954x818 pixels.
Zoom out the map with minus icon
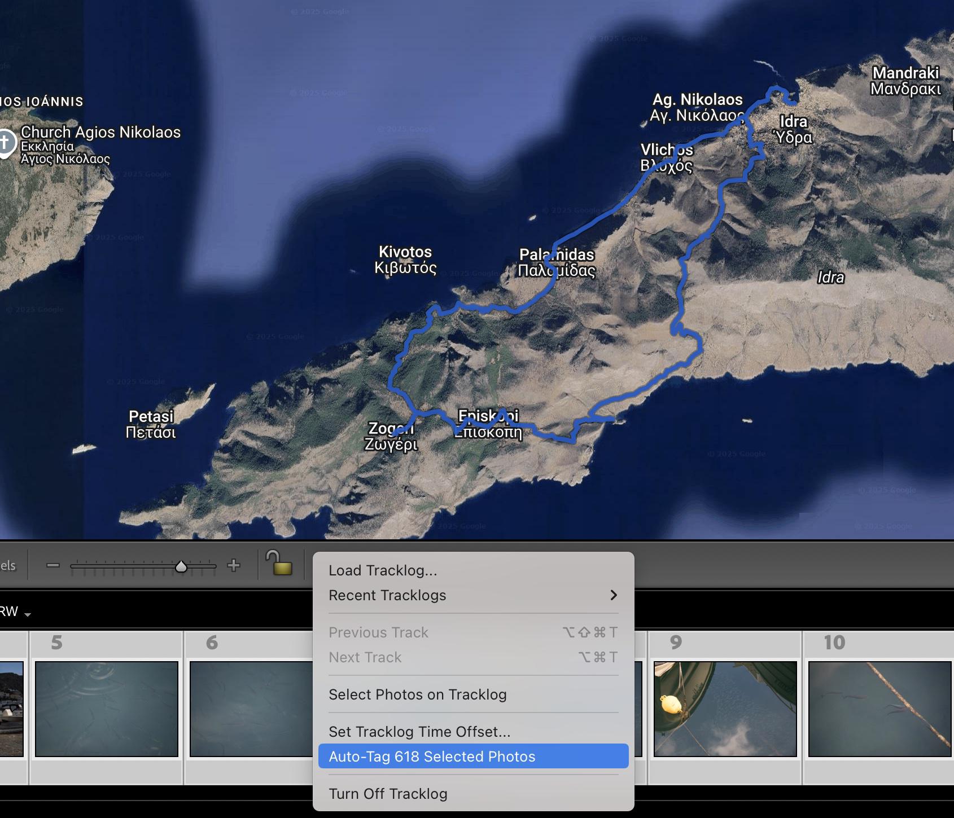53,565
